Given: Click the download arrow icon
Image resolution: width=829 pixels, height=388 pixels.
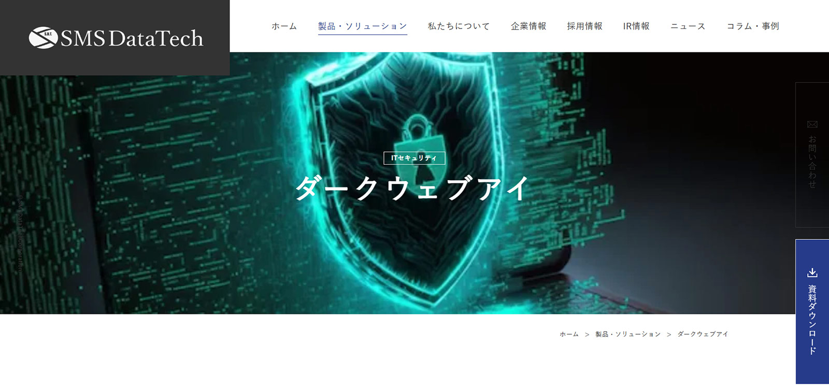Looking at the screenshot, I should [x=812, y=272].
